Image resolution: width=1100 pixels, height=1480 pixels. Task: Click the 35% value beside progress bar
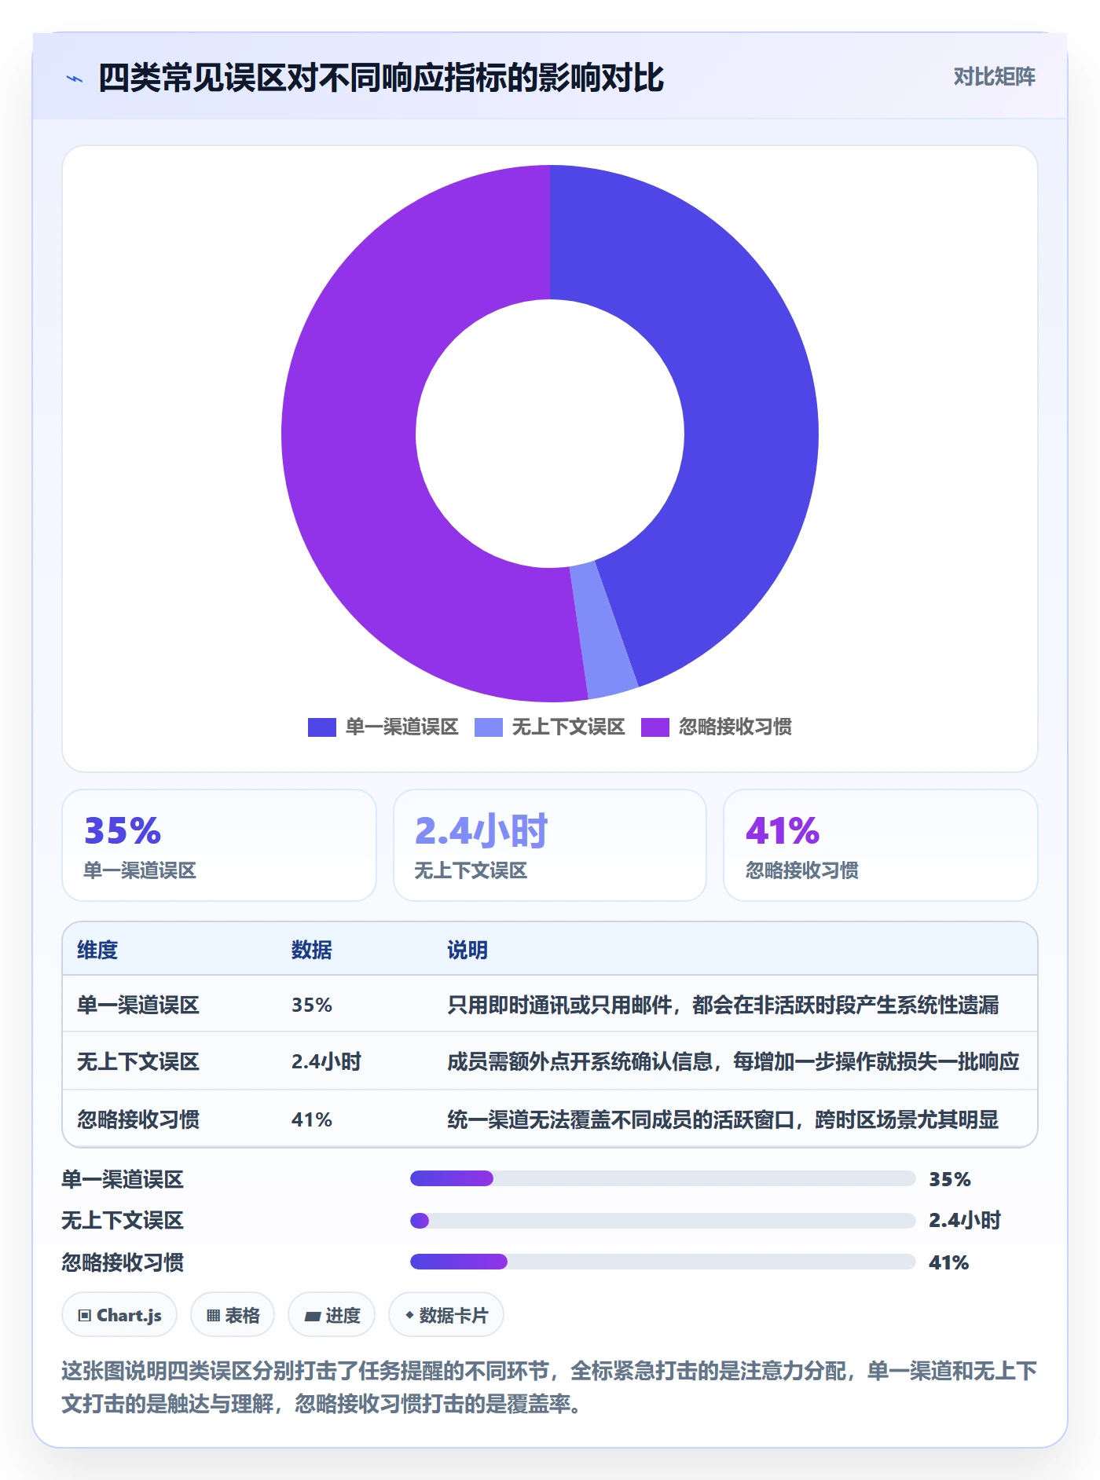coord(949,1179)
